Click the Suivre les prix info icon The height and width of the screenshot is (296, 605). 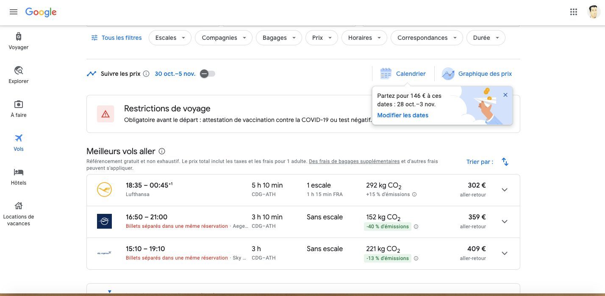(x=146, y=74)
